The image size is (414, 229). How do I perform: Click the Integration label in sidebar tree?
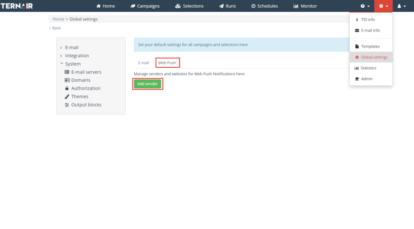pyautogui.click(x=77, y=56)
